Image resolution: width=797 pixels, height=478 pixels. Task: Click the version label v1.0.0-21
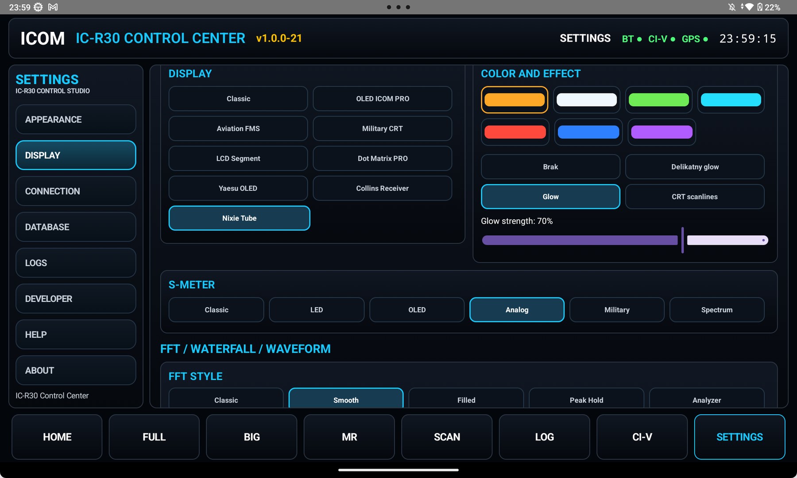pyautogui.click(x=279, y=39)
